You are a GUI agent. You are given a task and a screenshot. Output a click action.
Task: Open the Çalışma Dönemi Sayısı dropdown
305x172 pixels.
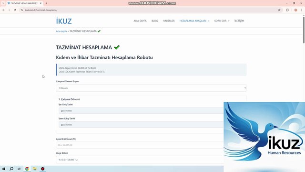coord(151,88)
